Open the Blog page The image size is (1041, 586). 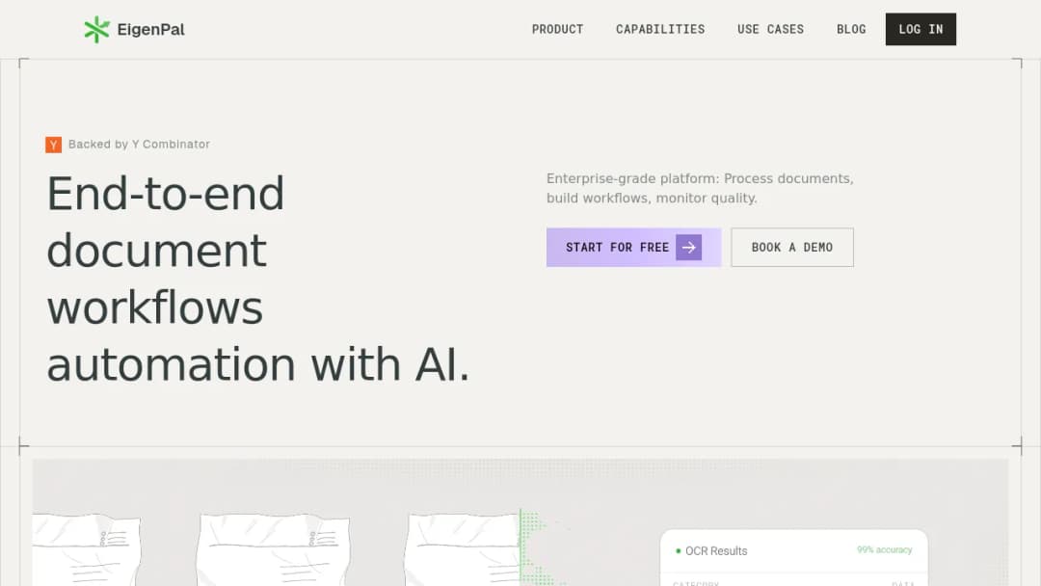851,29
